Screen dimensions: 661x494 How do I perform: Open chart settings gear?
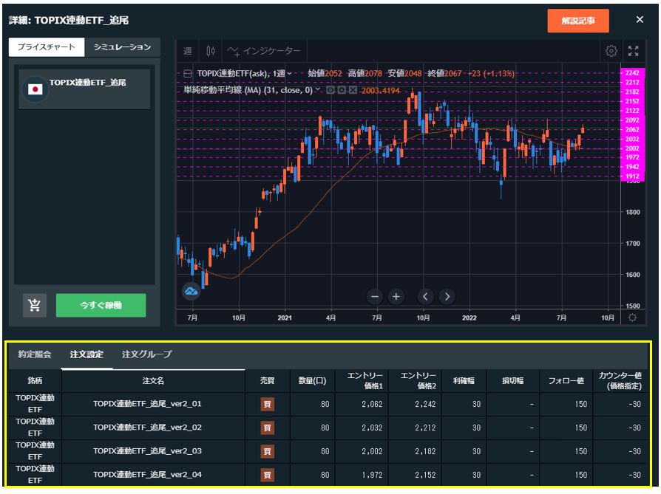tap(611, 51)
